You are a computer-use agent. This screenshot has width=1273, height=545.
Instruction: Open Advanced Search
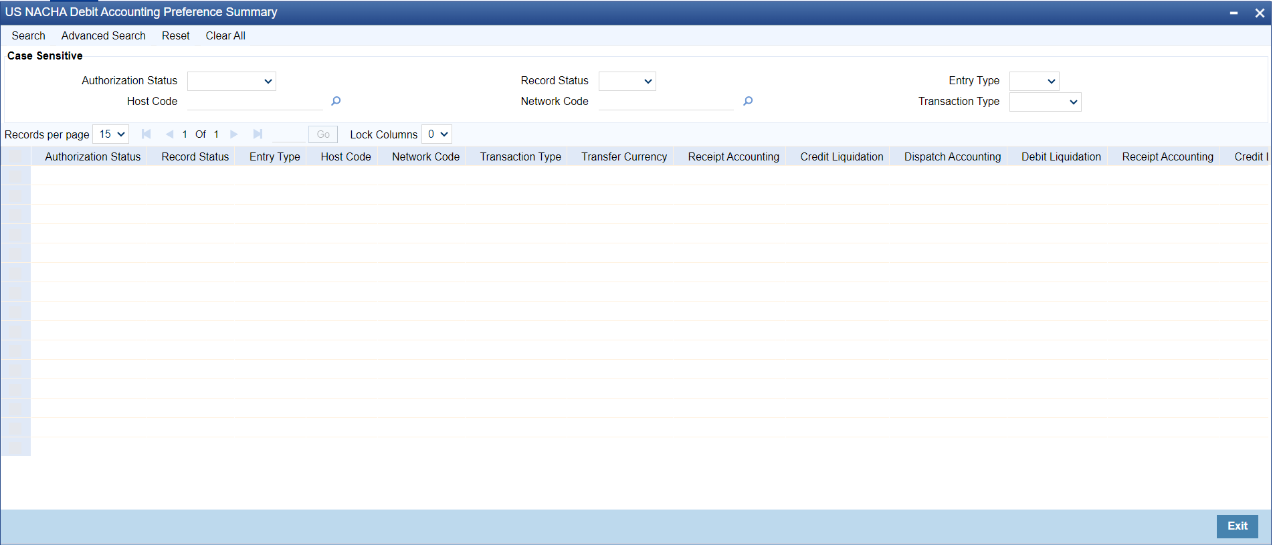coord(103,36)
